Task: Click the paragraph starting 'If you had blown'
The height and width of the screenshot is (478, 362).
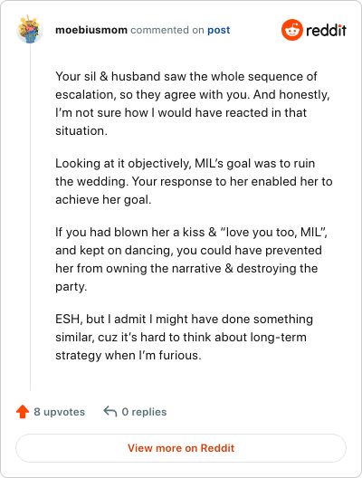Action: tap(191, 259)
